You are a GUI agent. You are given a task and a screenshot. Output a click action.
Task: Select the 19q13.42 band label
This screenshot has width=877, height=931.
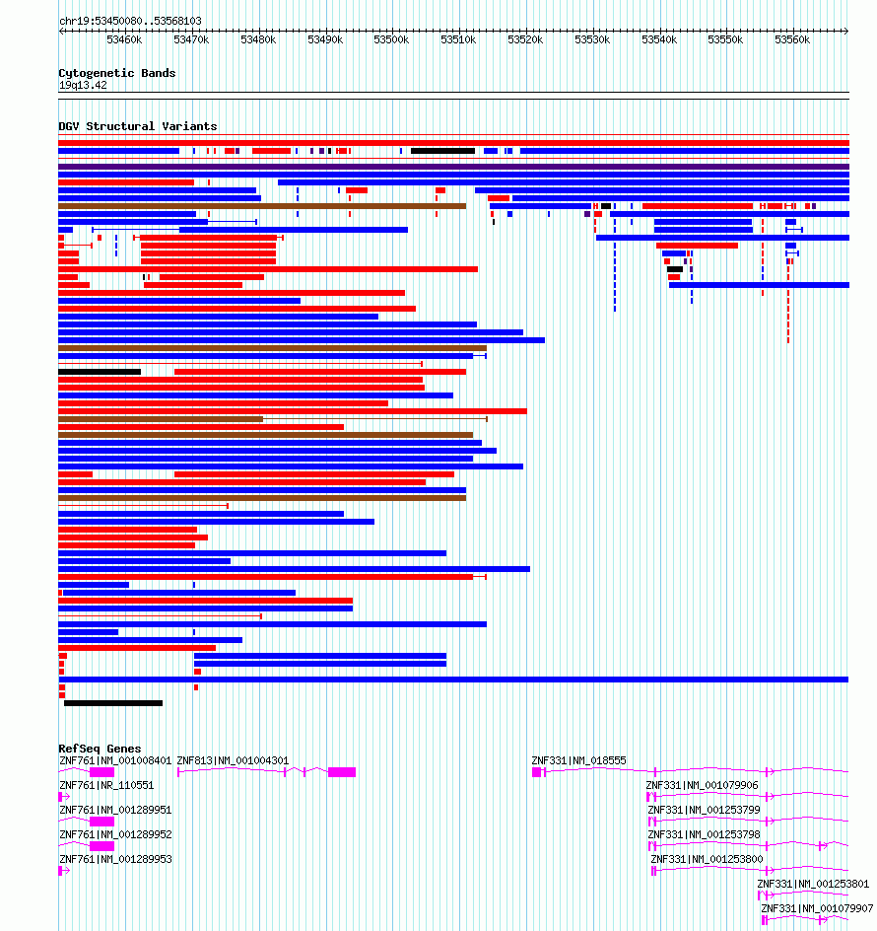pyautogui.click(x=83, y=85)
